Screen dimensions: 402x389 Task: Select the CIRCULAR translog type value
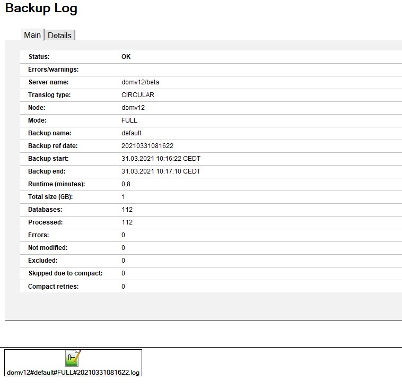tap(138, 95)
